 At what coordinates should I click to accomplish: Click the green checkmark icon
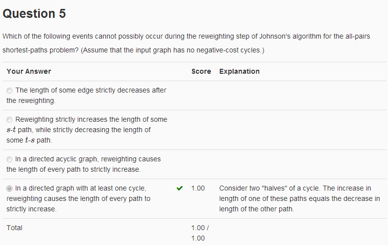pos(180,188)
